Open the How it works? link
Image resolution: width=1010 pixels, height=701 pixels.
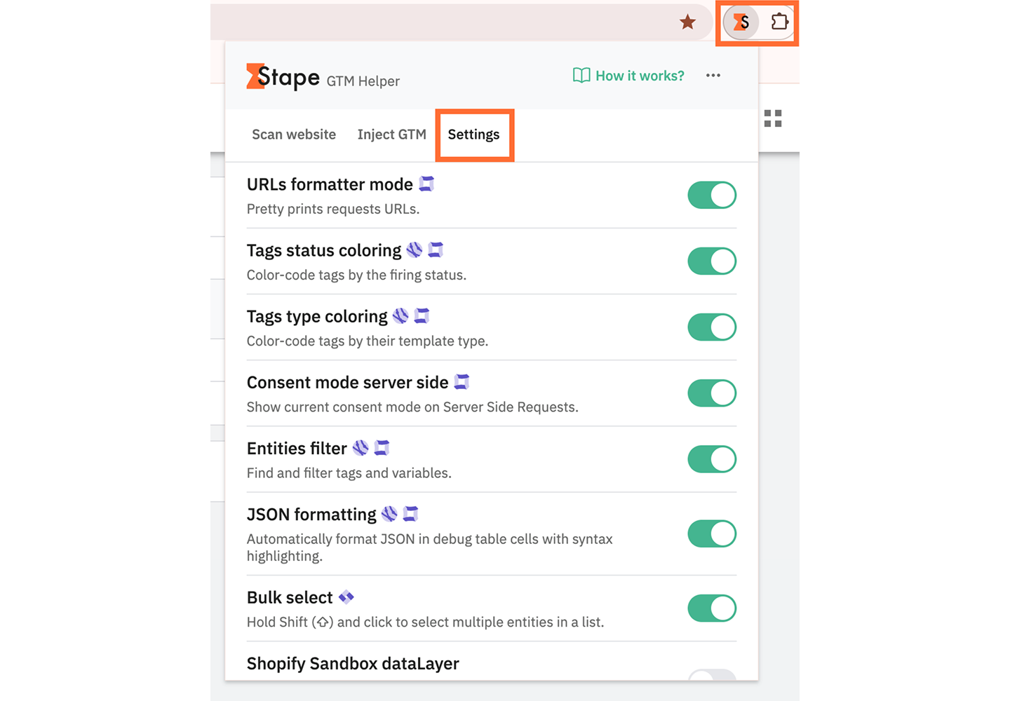[x=629, y=76]
